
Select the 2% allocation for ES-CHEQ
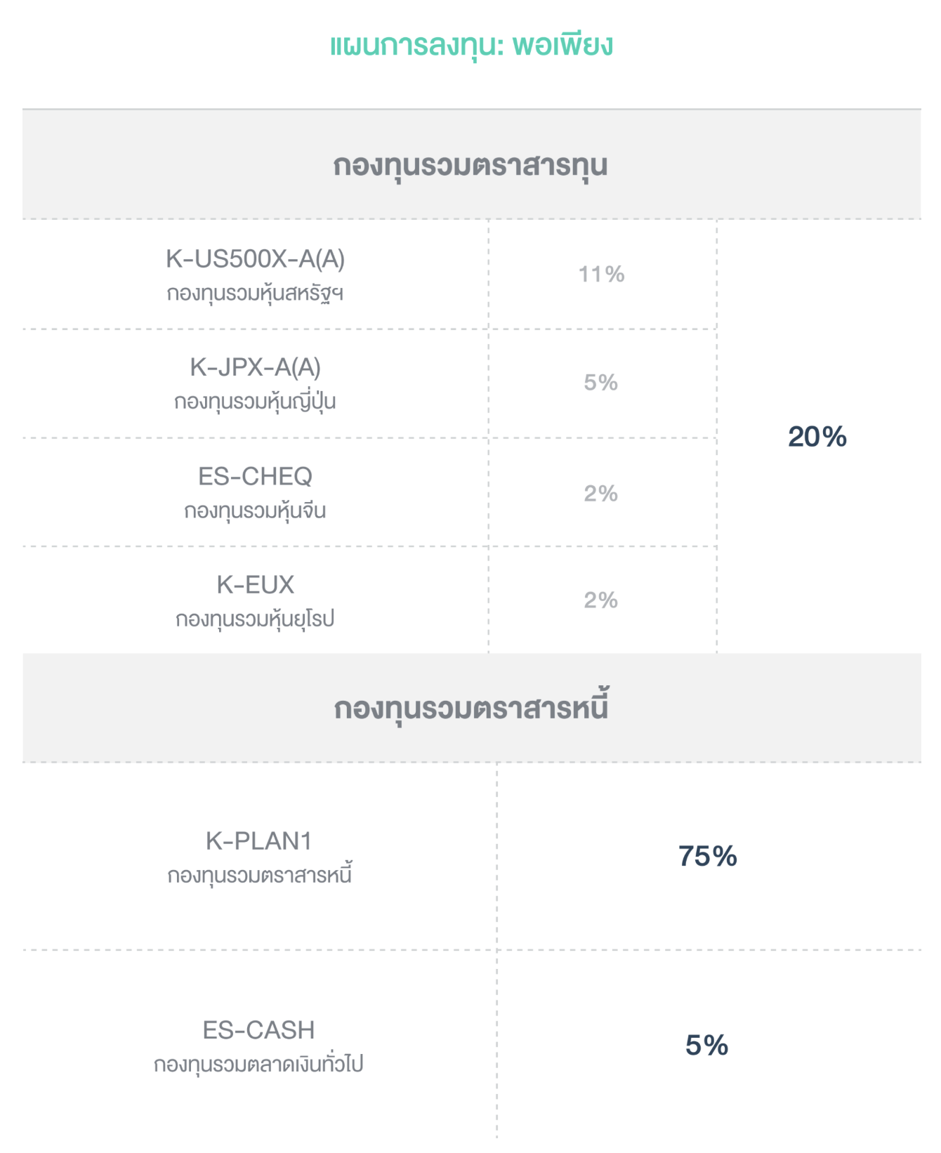point(601,494)
